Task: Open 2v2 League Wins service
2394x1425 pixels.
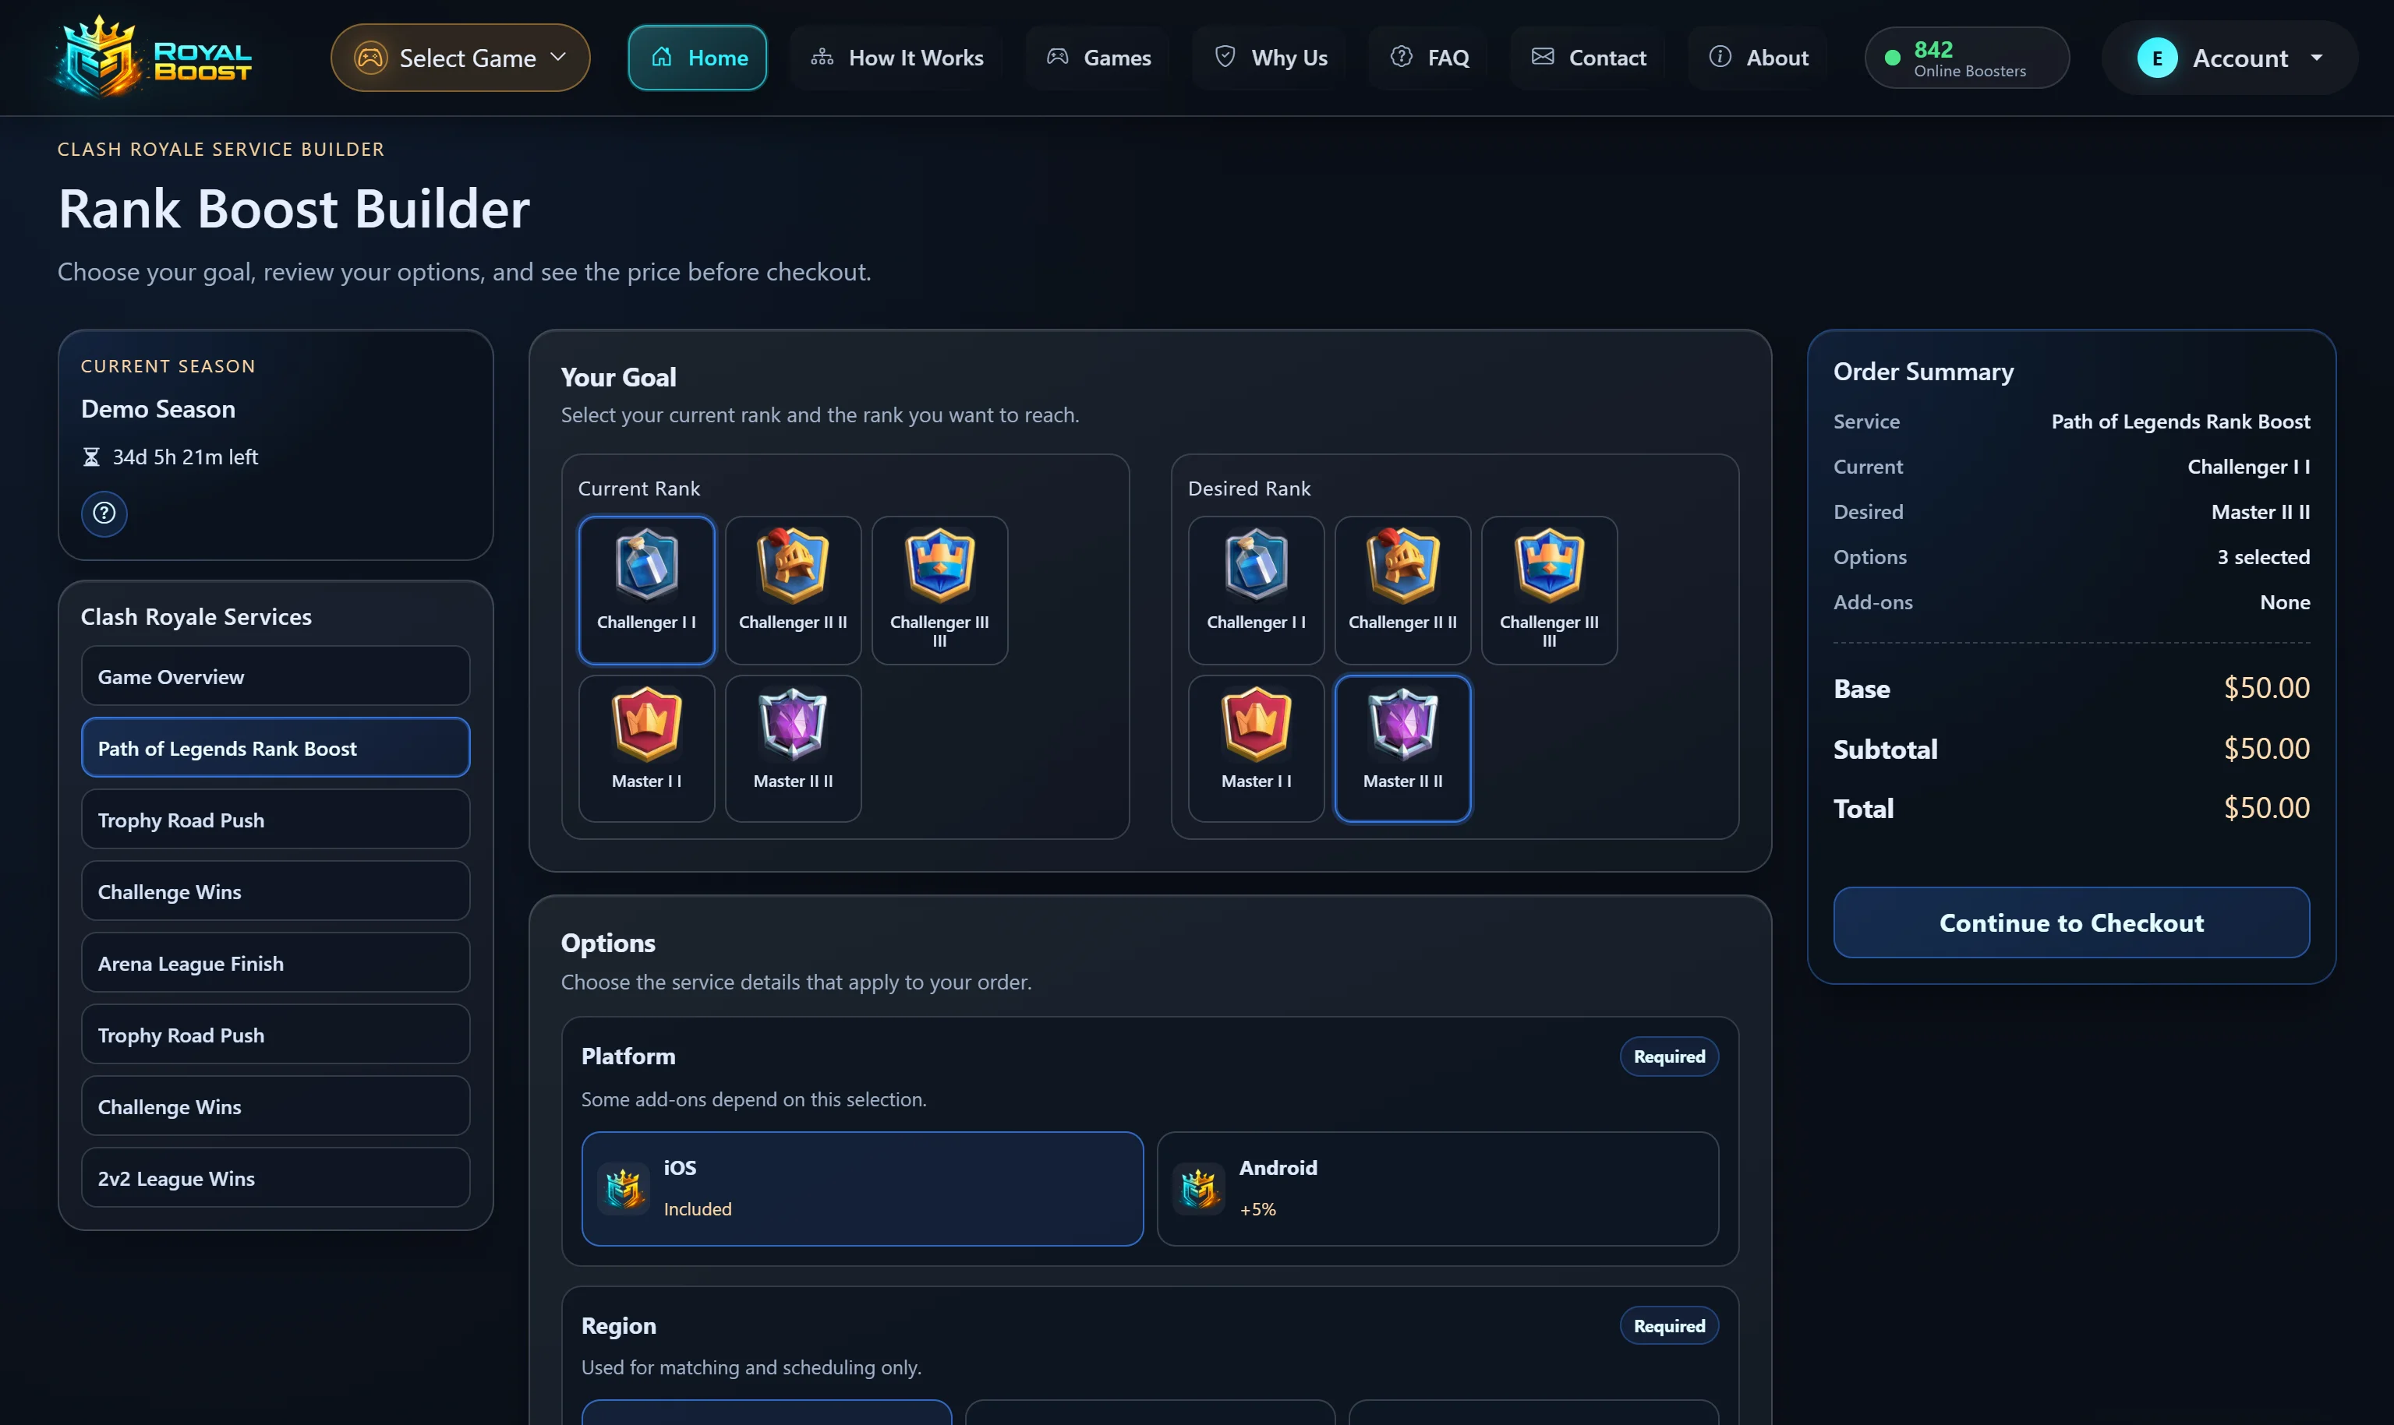Action: pyautogui.click(x=276, y=1178)
